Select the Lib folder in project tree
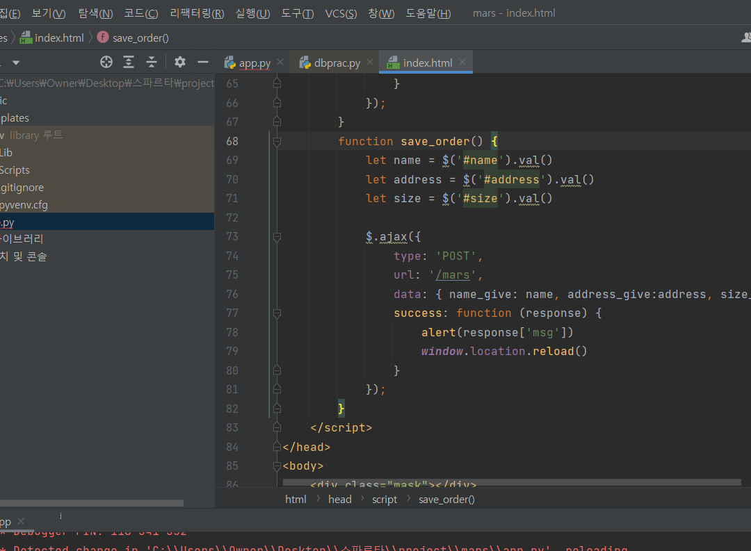This screenshot has height=551, width=751. coord(107,153)
